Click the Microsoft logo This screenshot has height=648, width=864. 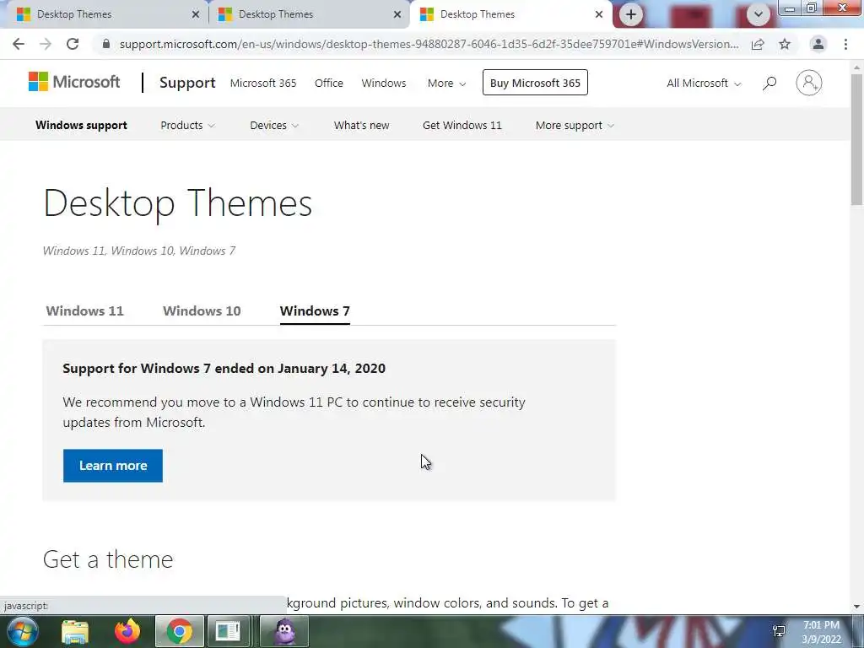74,82
